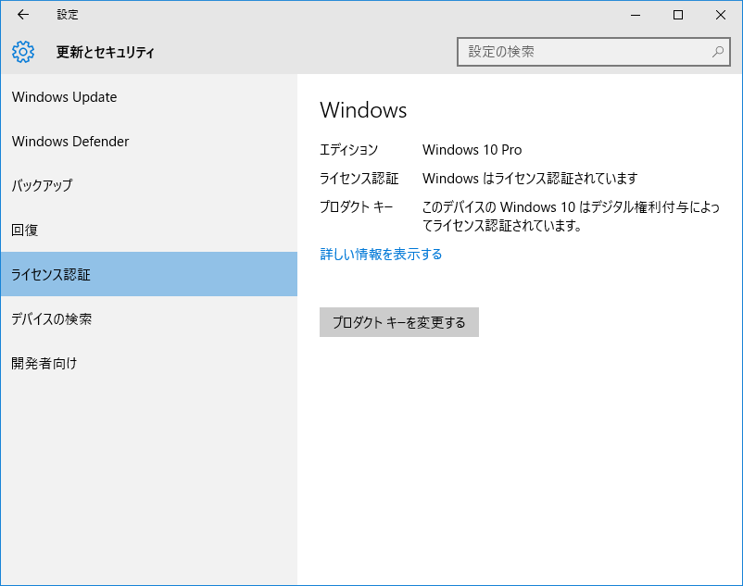
Task: Click the back arrow in title bar
Action: (23, 15)
